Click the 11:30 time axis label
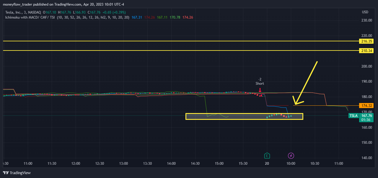The width and height of the screenshot is (378, 178). tap(52, 164)
